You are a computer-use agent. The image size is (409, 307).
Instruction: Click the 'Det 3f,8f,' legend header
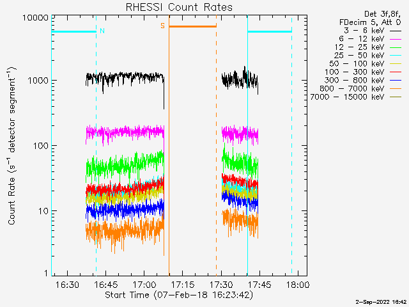click(x=382, y=14)
